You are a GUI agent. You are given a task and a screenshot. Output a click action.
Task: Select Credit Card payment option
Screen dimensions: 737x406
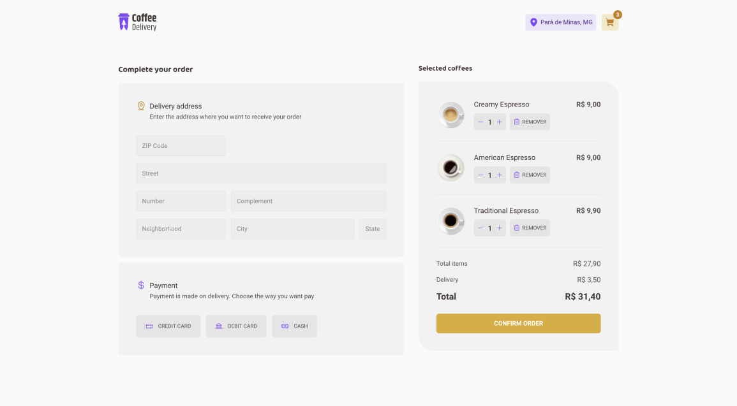click(x=168, y=326)
